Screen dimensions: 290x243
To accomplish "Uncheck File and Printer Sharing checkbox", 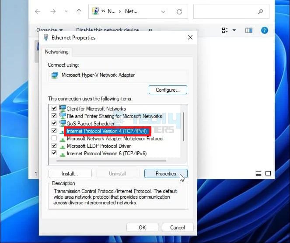I will point(54,116).
